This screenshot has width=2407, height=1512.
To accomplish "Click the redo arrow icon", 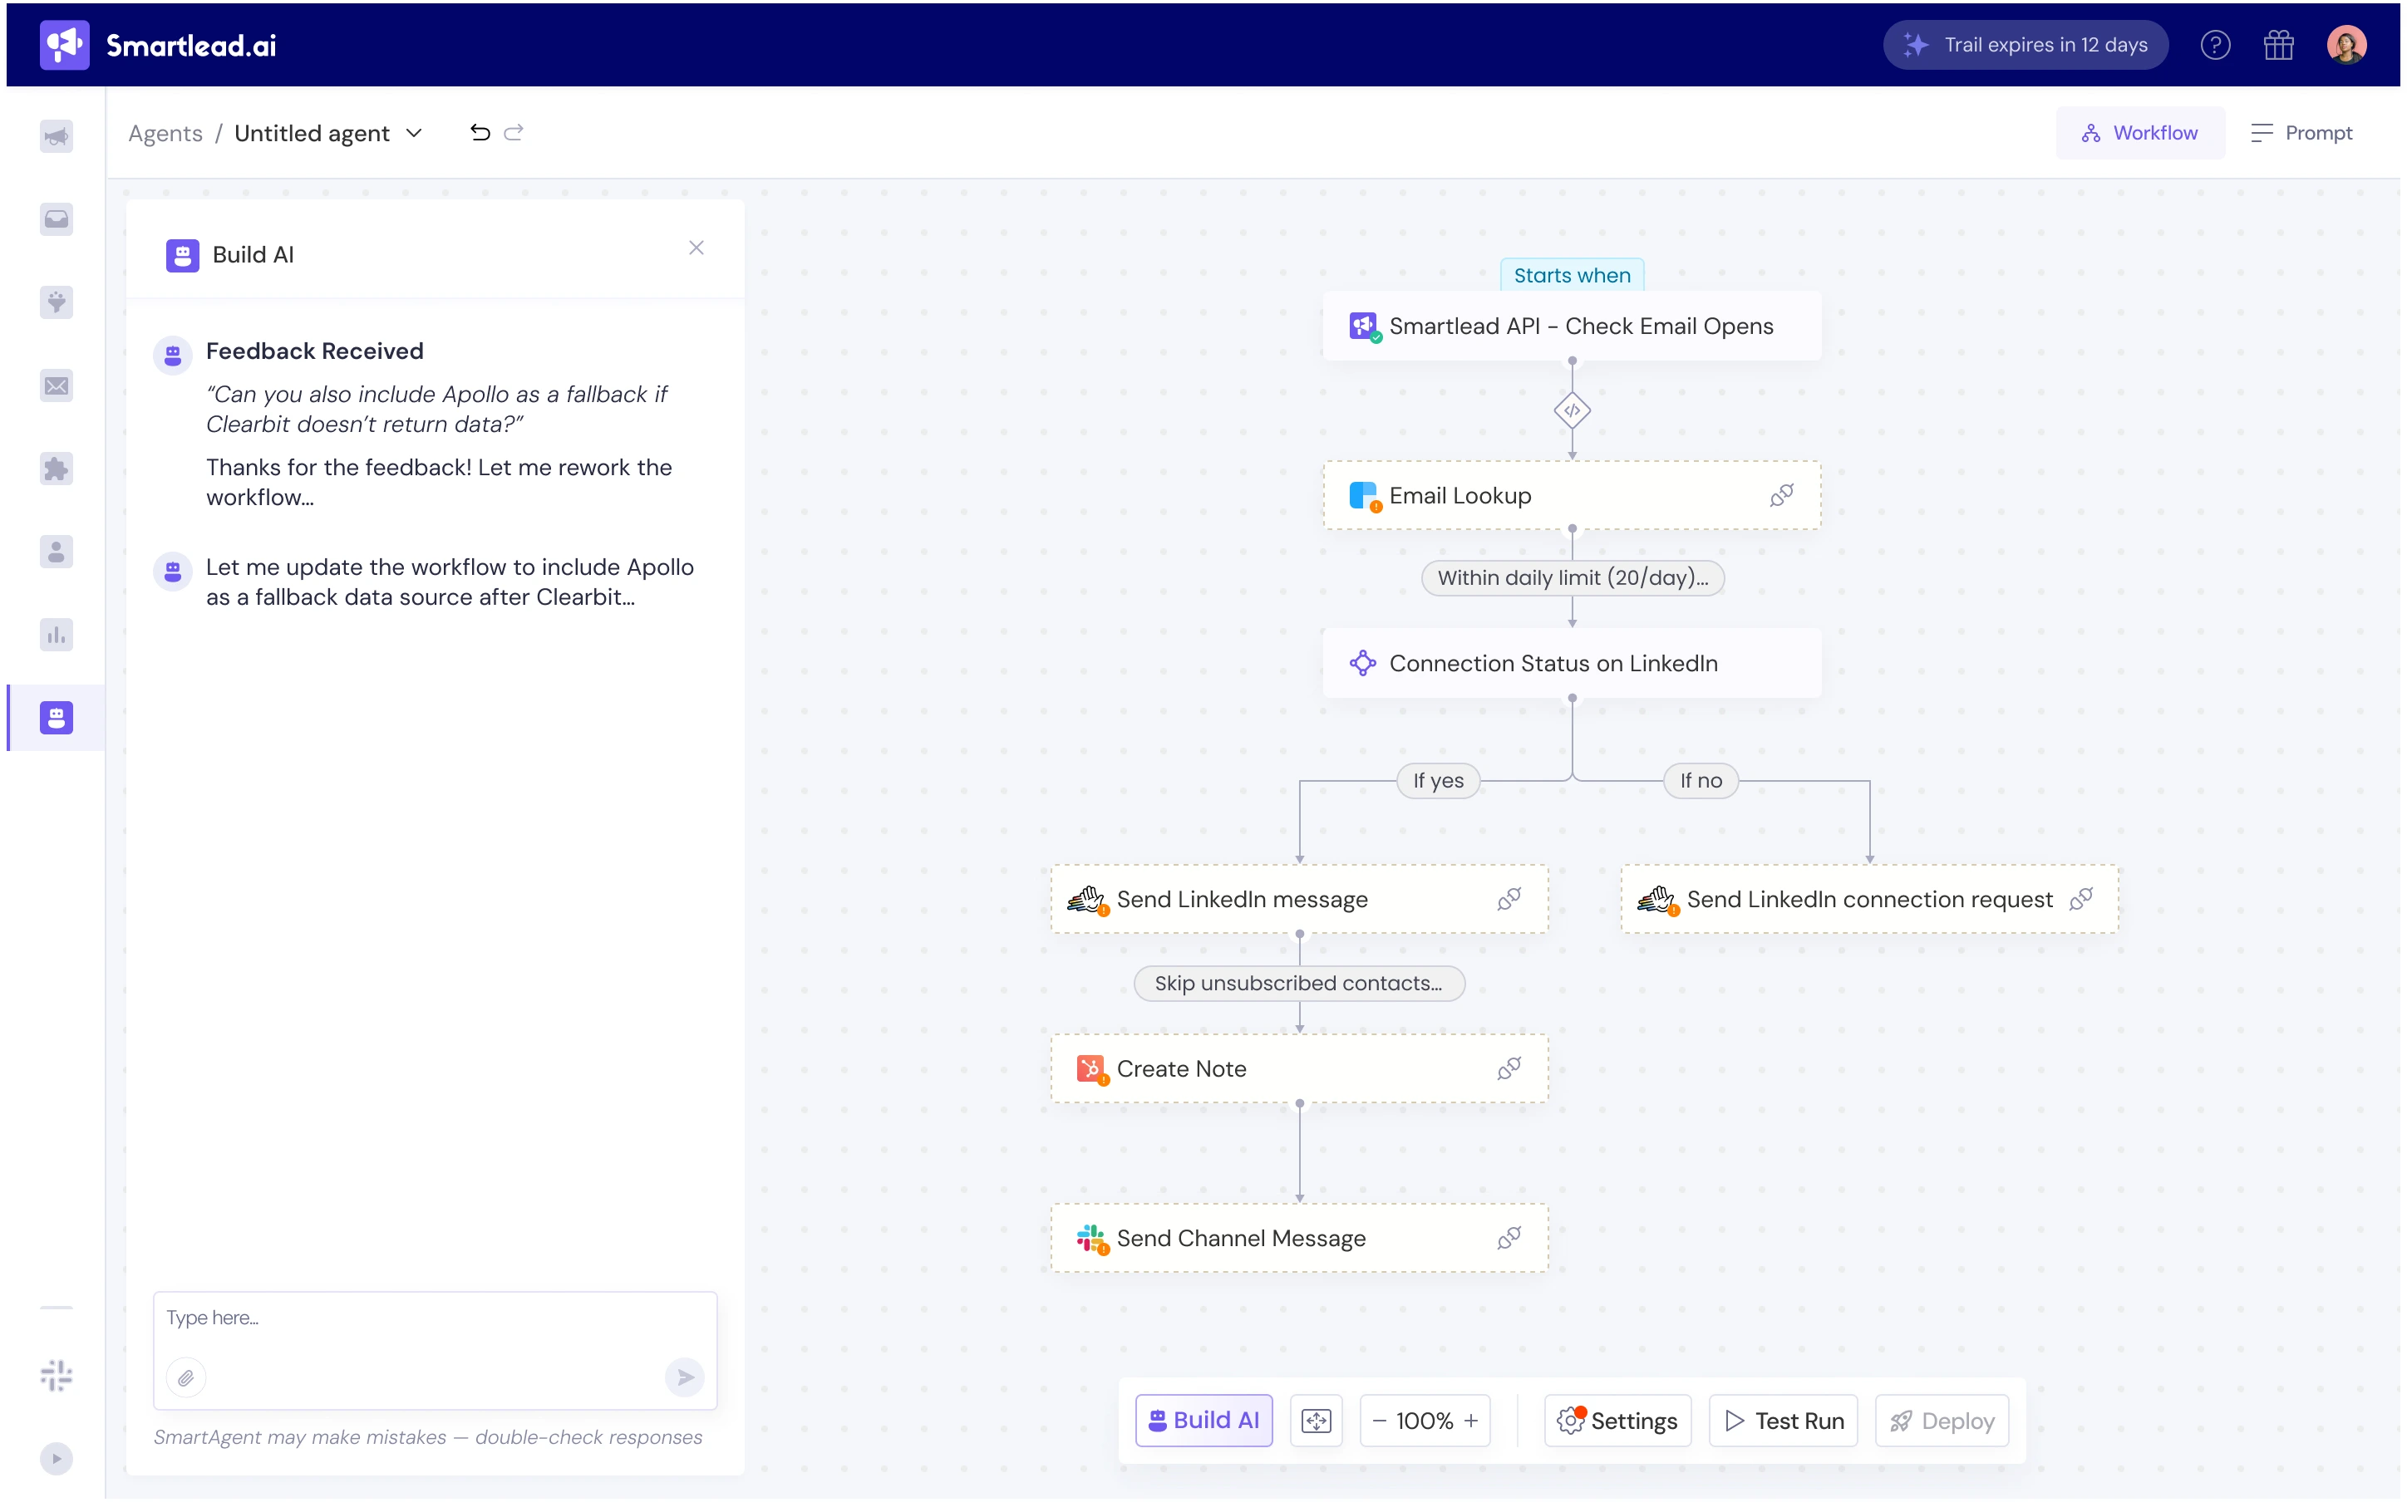I will pyautogui.click(x=514, y=133).
